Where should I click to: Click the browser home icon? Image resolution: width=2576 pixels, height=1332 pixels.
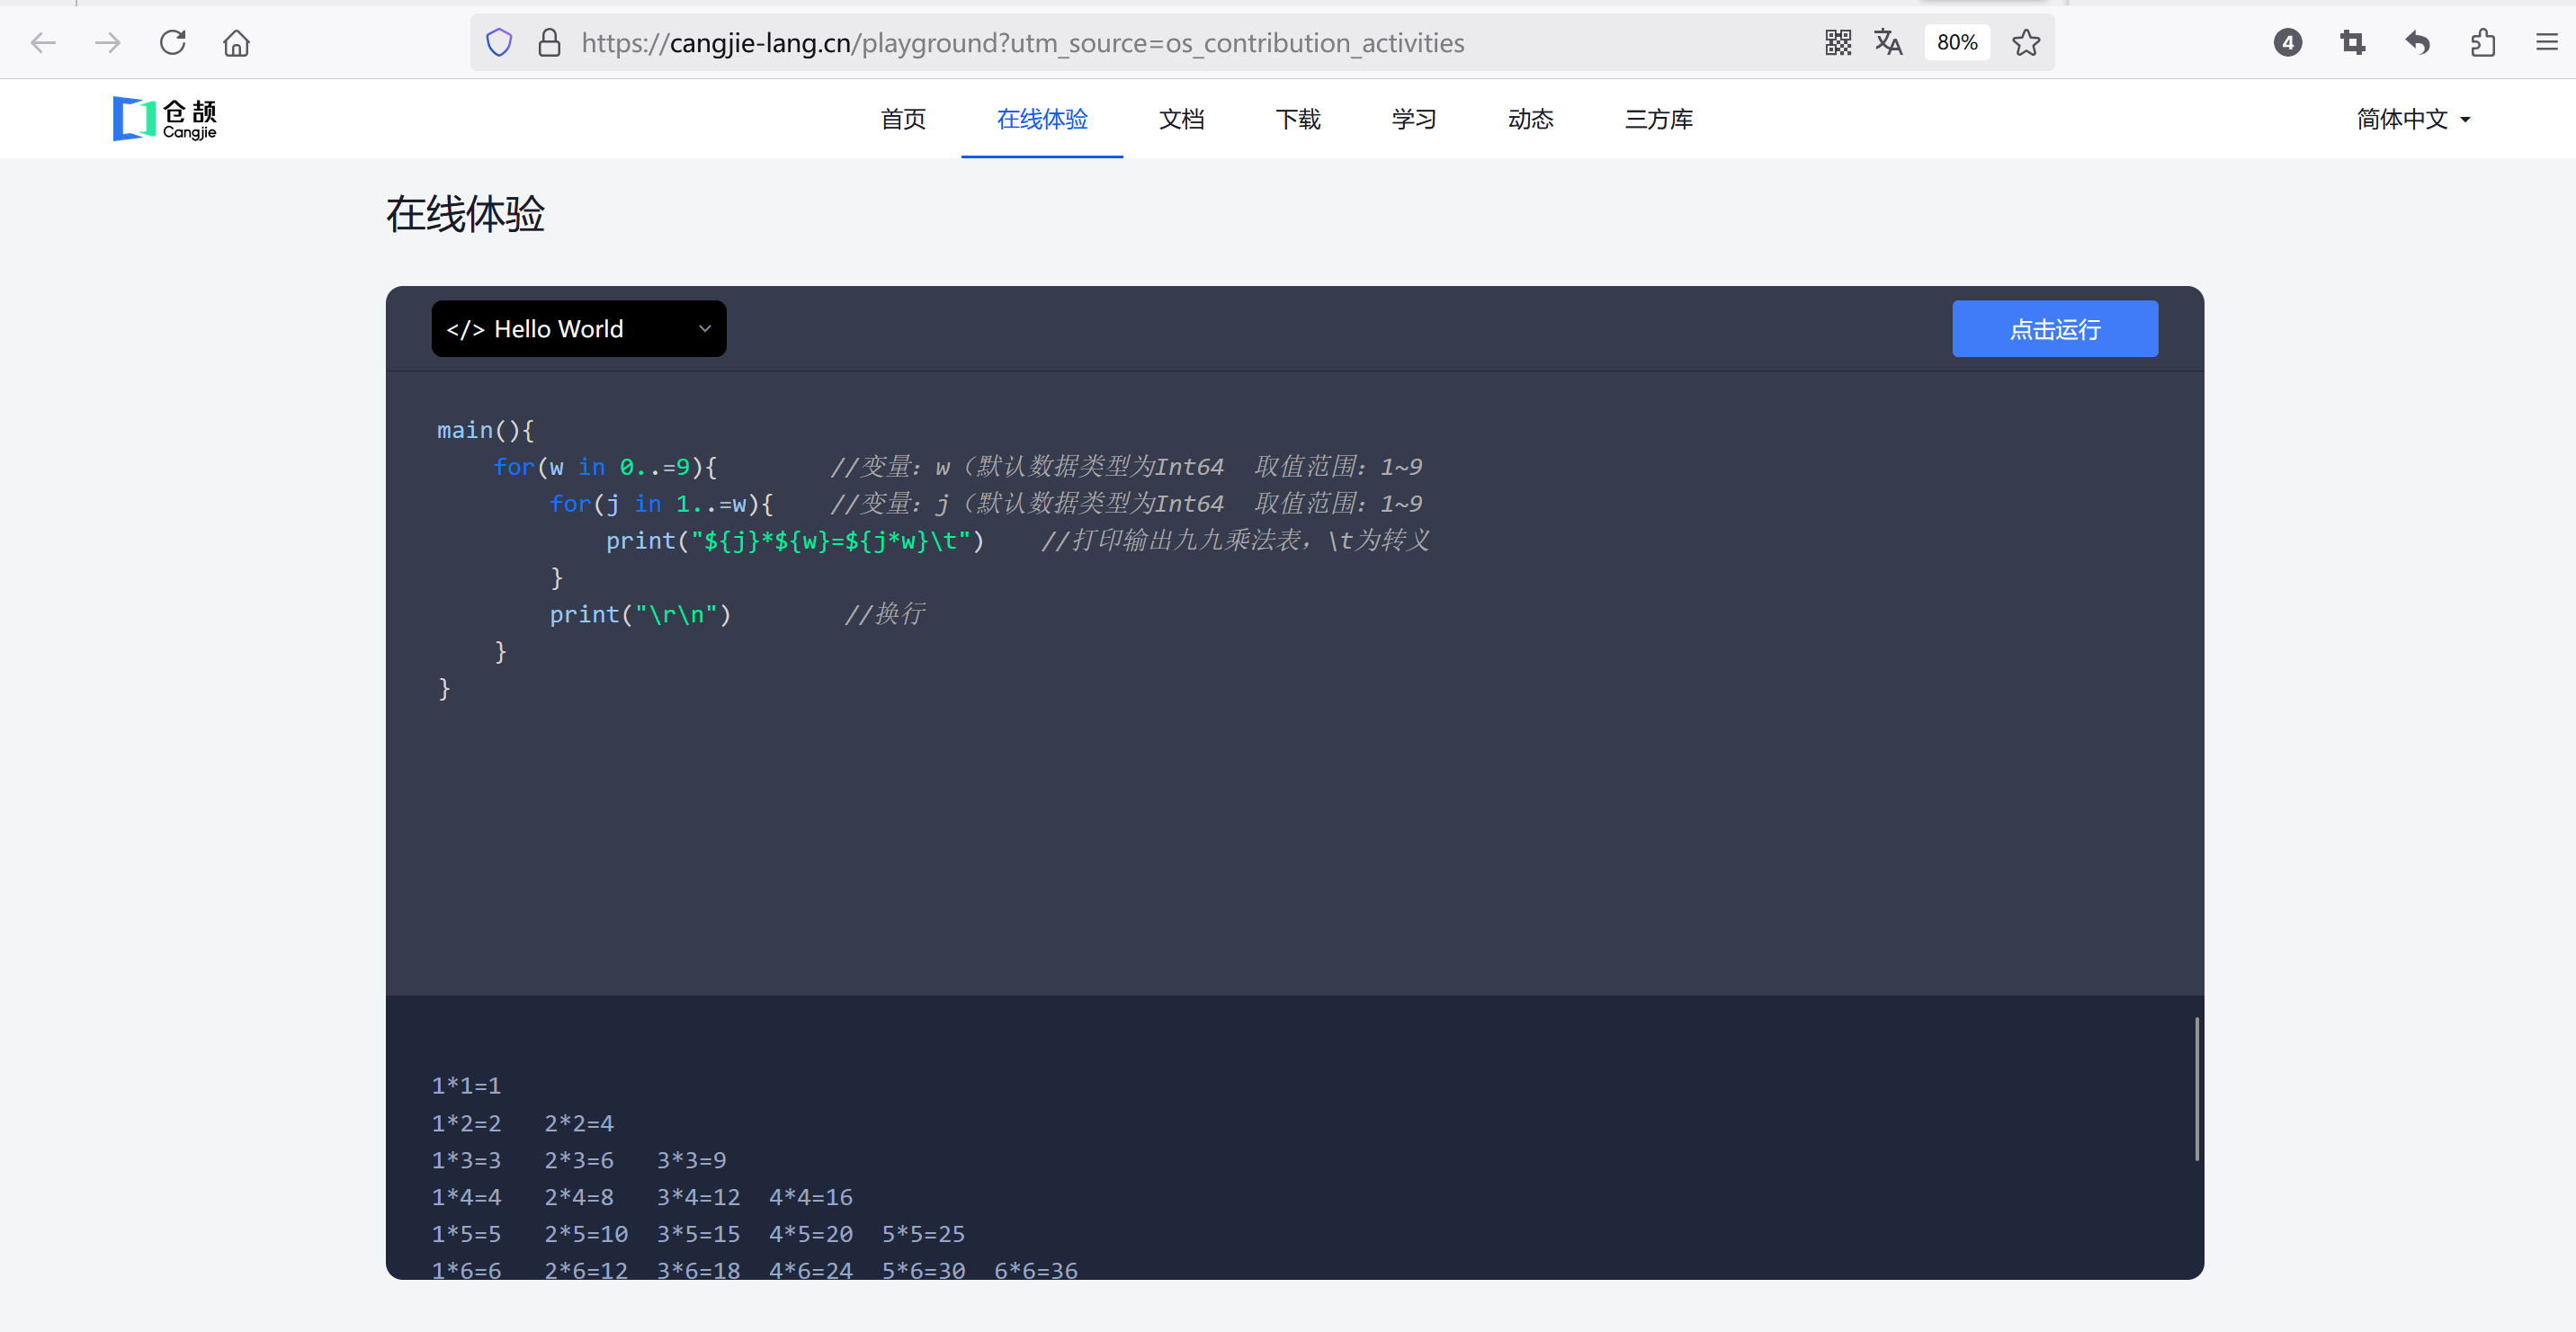click(x=236, y=43)
